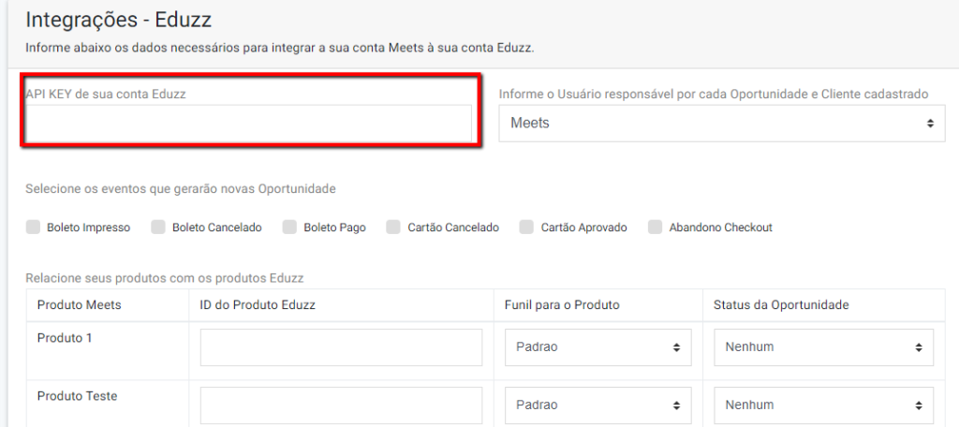
Task: Open Status da Oportunidade dropdown for Produto 1
Action: click(824, 347)
